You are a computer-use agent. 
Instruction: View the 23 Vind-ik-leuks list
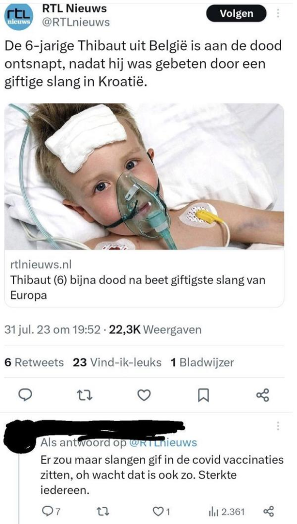point(117,362)
